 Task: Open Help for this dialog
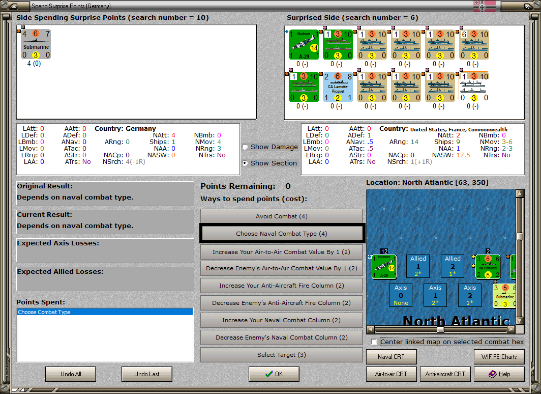(x=499, y=374)
